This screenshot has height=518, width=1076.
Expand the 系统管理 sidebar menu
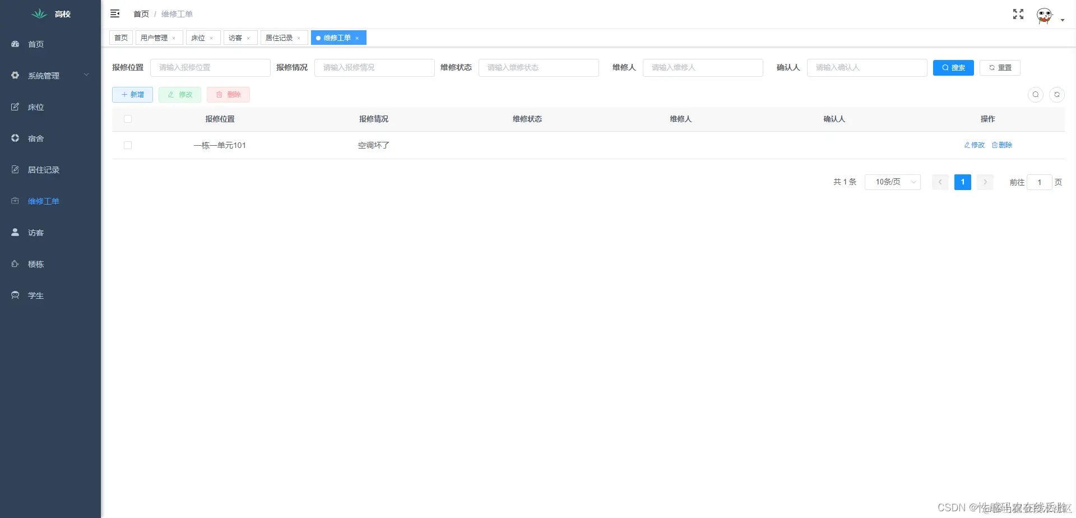coord(45,75)
